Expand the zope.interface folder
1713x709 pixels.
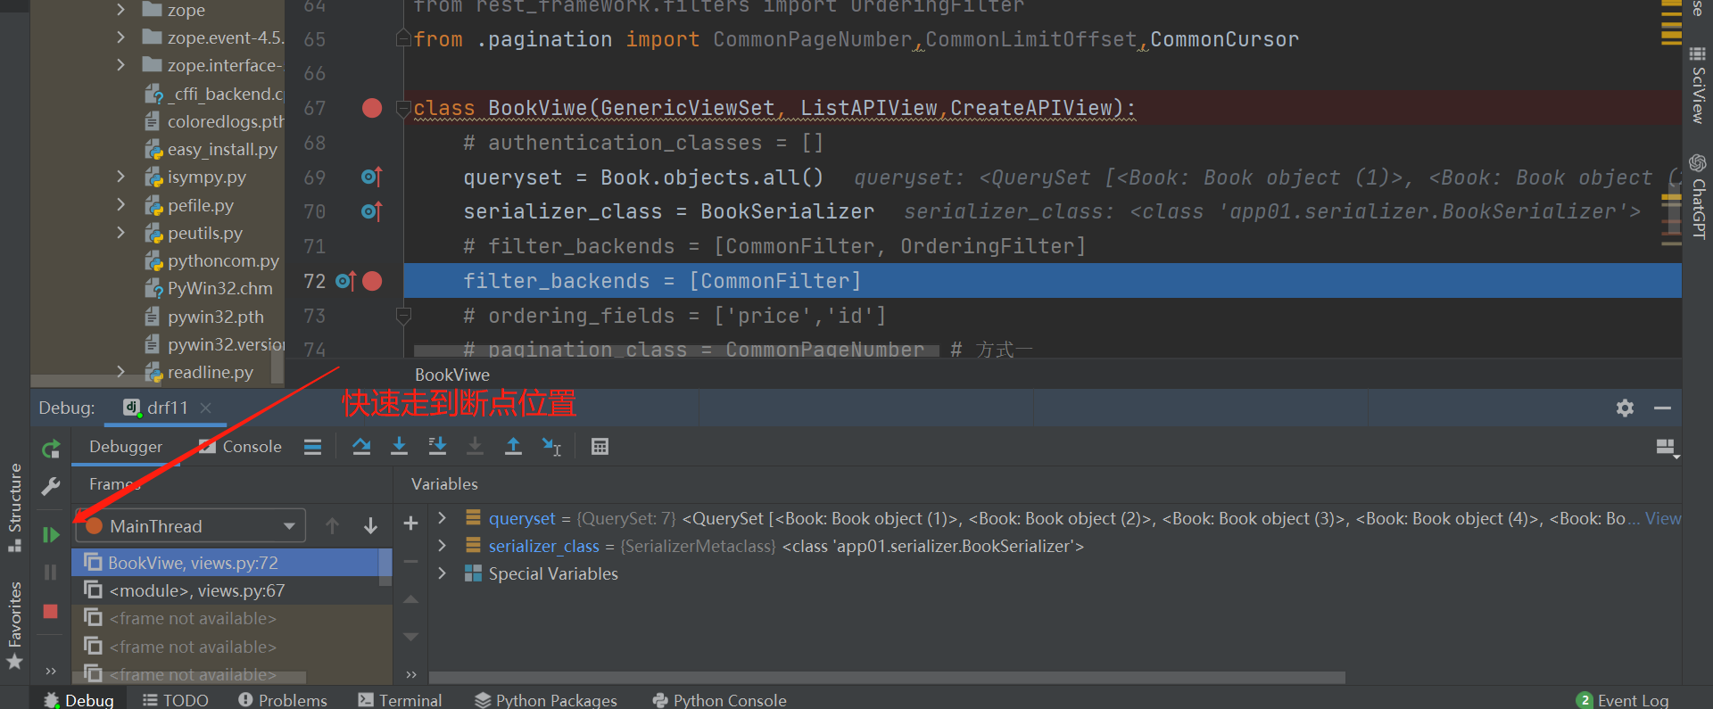pos(120,65)
